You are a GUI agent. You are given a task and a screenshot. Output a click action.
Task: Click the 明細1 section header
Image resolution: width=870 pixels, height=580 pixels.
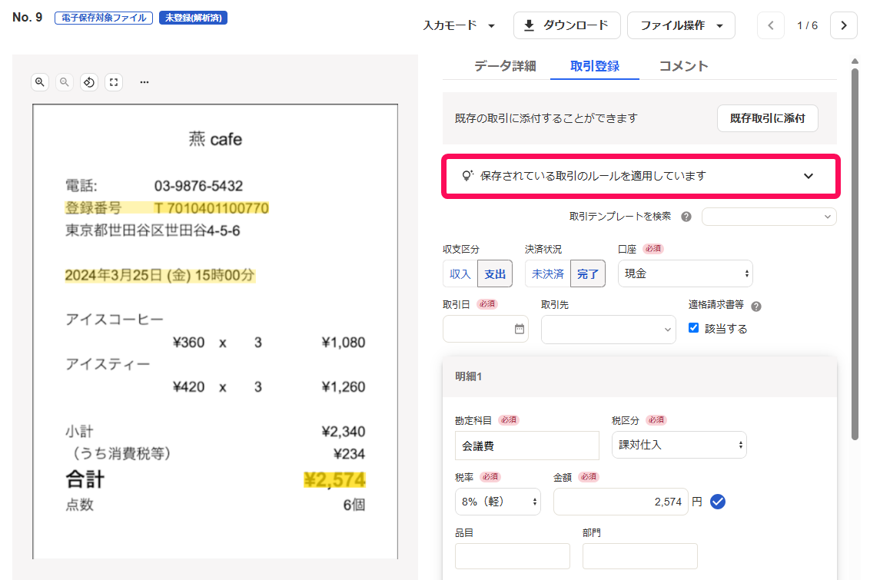click(639, 376)
